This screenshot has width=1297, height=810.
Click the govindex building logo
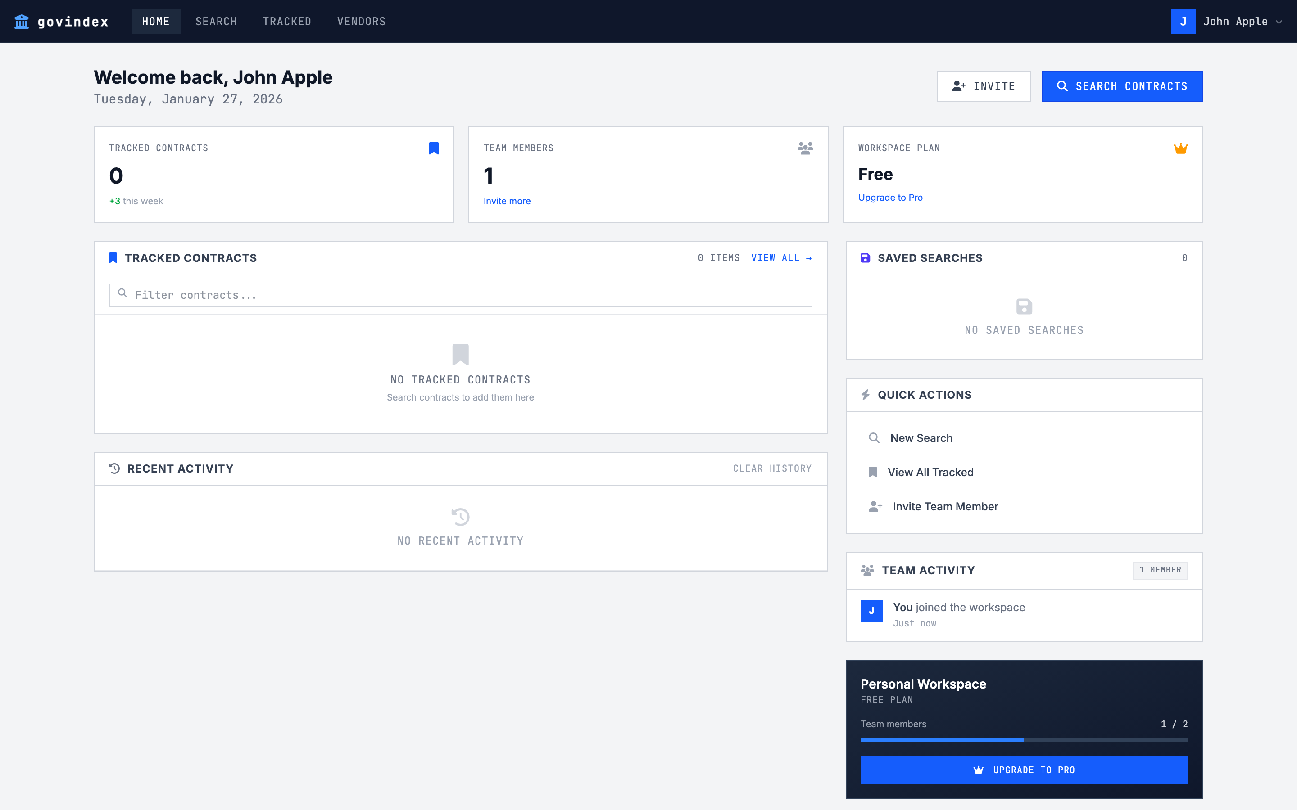(x=22, y=22)
